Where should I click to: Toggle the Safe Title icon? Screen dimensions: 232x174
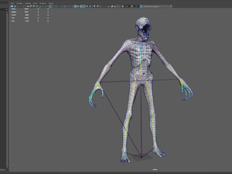pyautogui.click(x=68, y=6)
